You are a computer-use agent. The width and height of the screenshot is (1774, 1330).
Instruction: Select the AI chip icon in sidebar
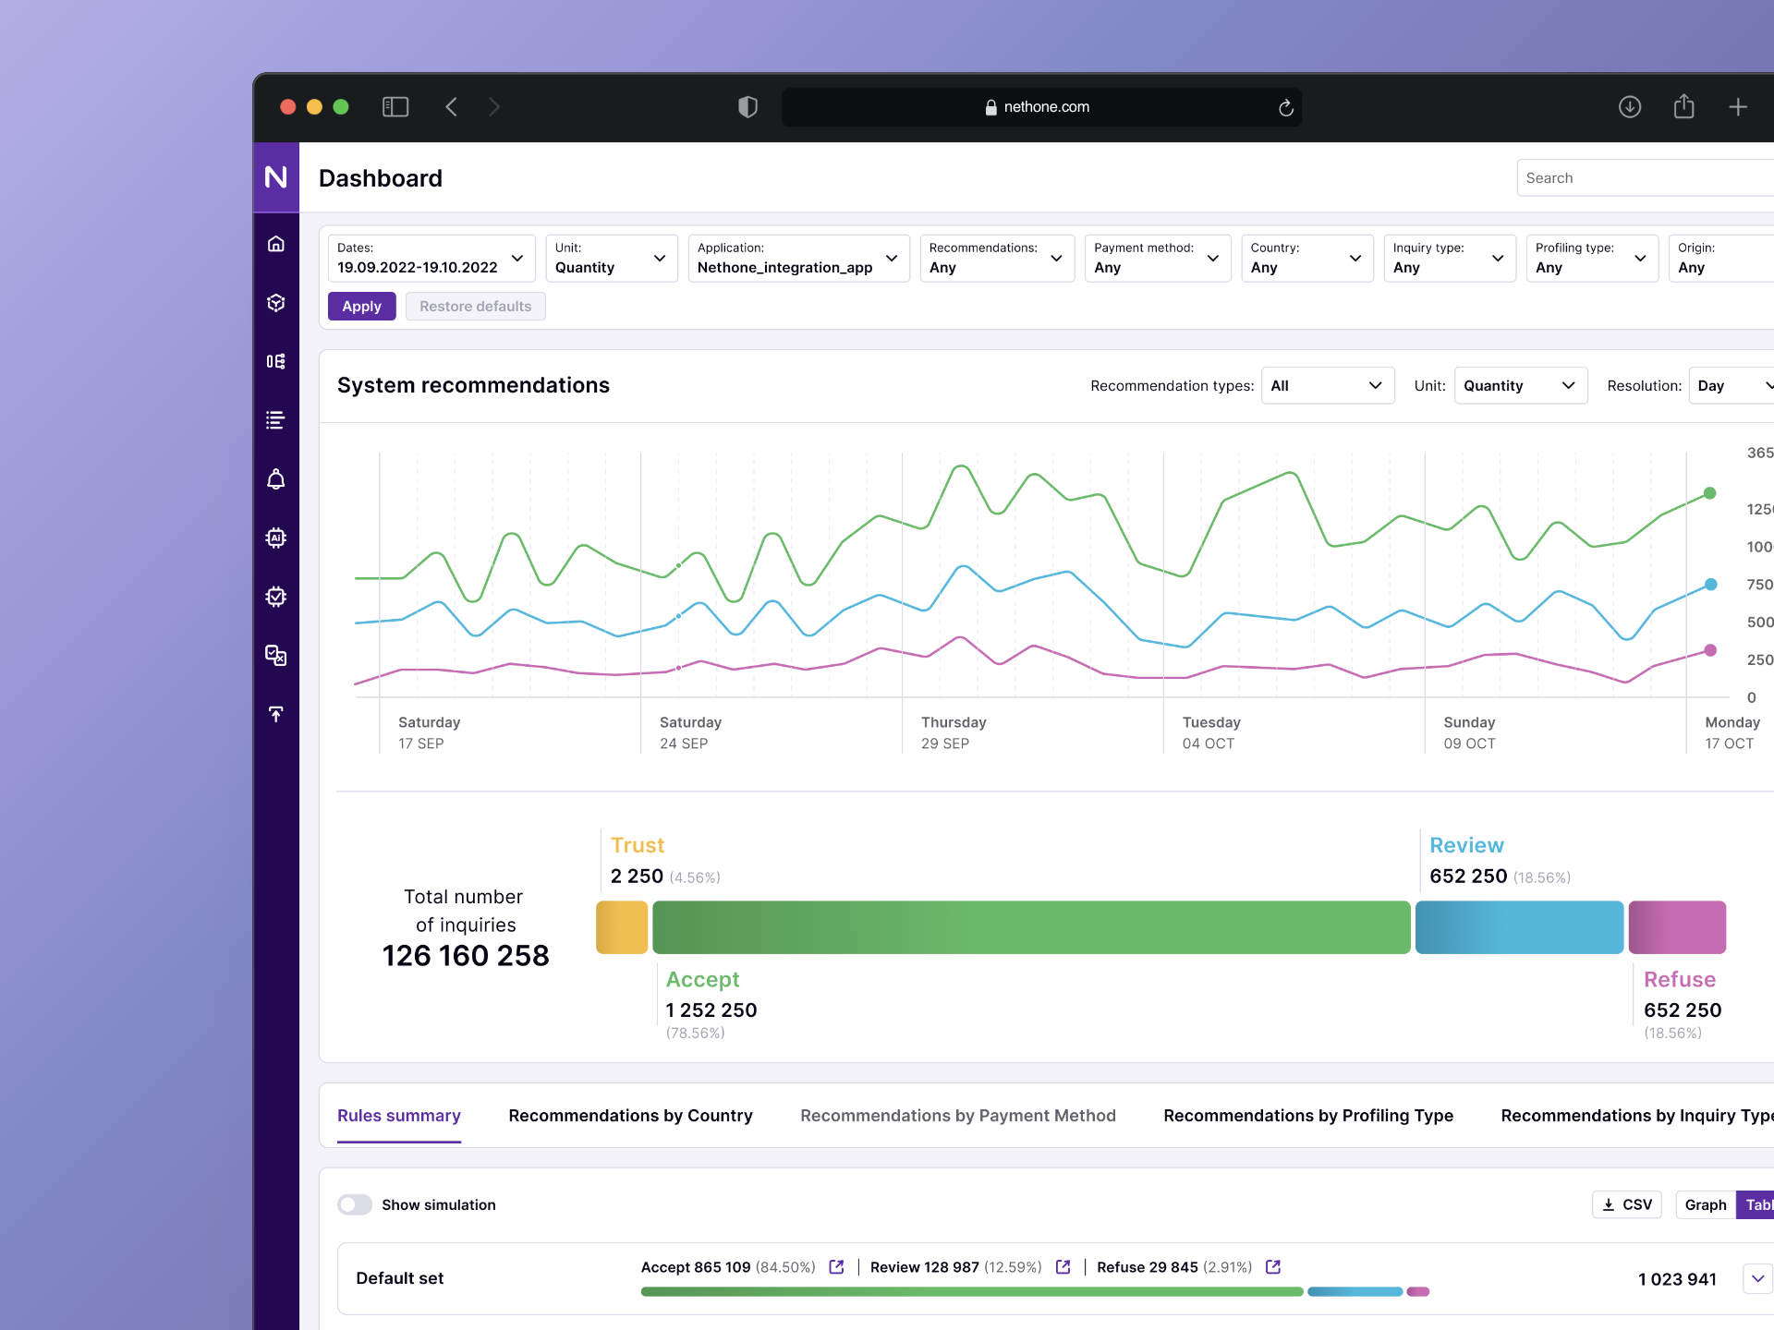[x=275, y=538]
